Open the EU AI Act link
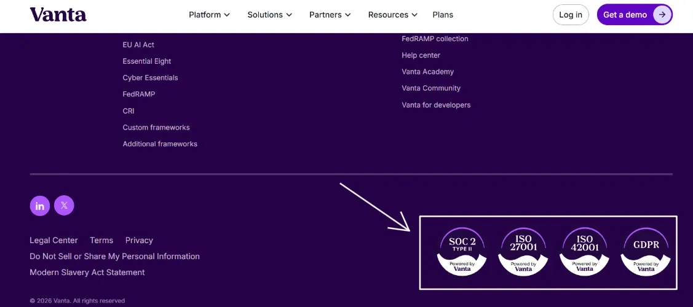Viewport: 693px width, 307px height. coord(138,45)
